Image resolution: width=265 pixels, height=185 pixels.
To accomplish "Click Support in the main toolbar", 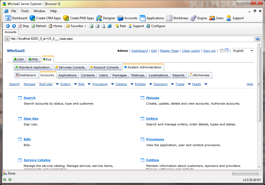I will point(235,18).
